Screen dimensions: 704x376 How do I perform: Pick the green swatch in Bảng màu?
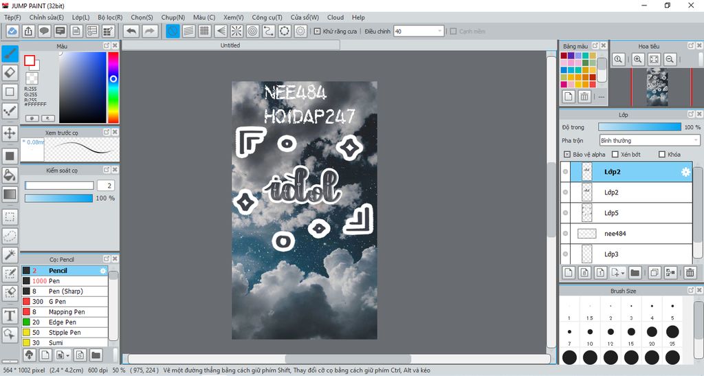point(586,63)
